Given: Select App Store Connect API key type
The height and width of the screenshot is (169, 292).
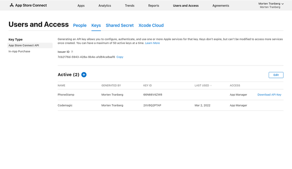Looking at the screenshot, I should click(x=30, y=45).
